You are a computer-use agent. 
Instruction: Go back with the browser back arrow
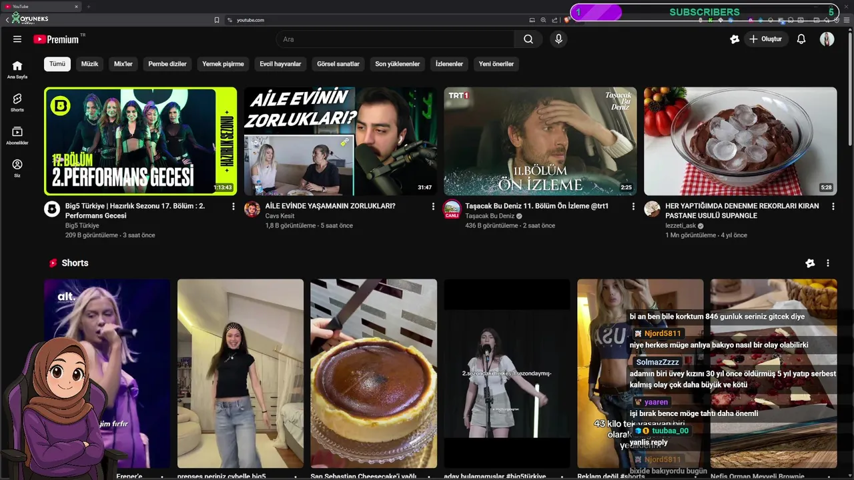[7, 20]
